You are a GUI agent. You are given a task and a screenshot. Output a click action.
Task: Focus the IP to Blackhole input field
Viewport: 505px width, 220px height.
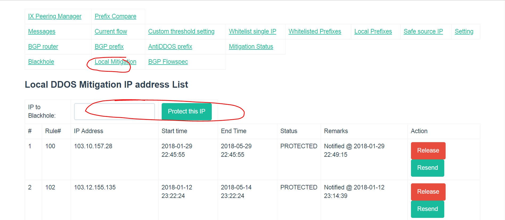click(114, 112)
